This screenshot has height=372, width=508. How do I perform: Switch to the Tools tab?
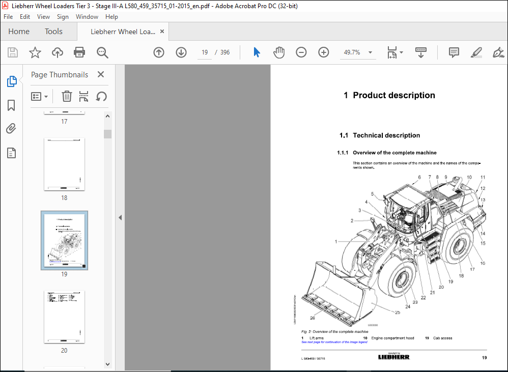tap(53, 32)
